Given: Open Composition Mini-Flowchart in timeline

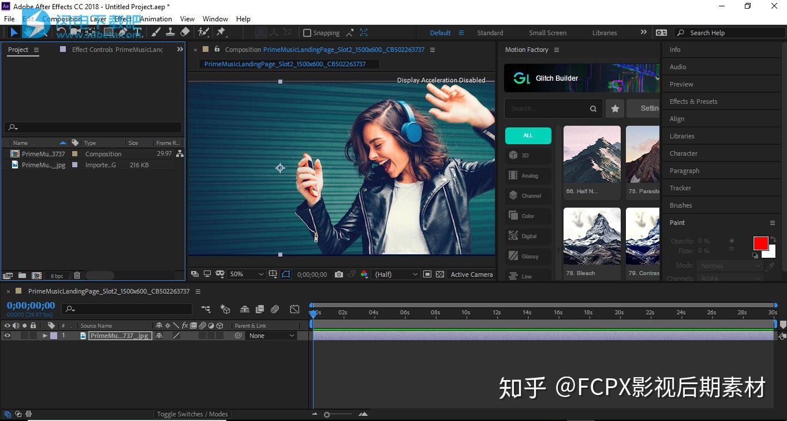Looking at the screenshot, I should coord(206,309).
